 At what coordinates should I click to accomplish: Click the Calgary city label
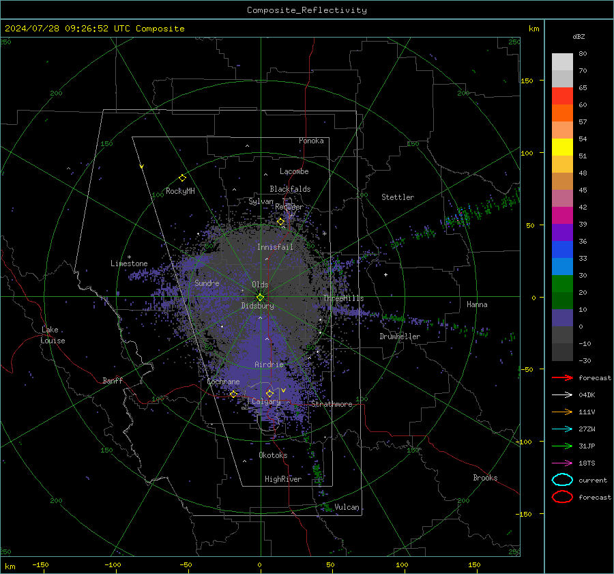[266, 401]
